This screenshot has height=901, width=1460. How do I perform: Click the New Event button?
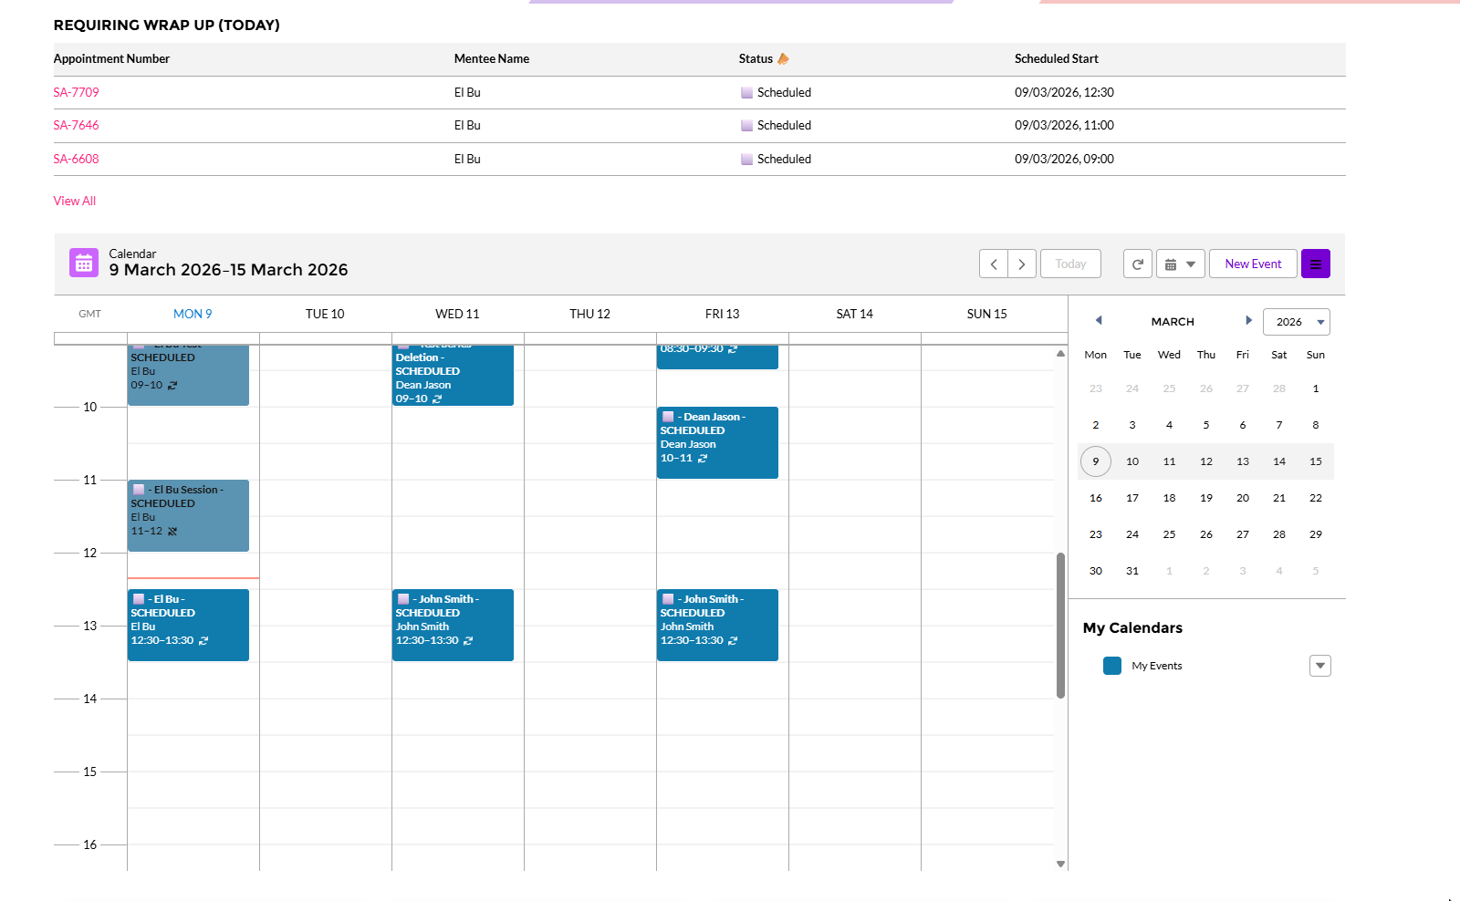point(1252,264)
